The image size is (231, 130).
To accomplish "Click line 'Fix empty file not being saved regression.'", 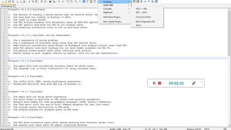I will tap(40, 97).
